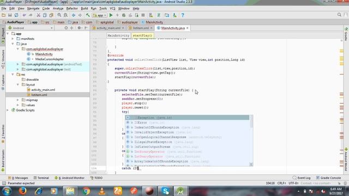Image resolution: width=349 pixels, height=196 pixels.
Task: Click the Navigate Back arrow icon
Action: pos(74,15)
